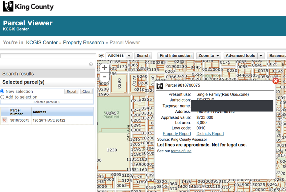This screenshot has width=286, height=192.
Task: Open the Basemap menu
Action: tap(277, 56)
